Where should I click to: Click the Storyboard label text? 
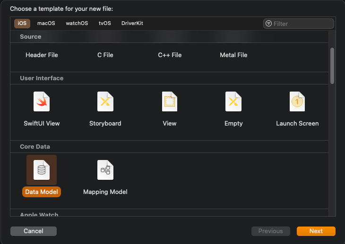(105, 123)
